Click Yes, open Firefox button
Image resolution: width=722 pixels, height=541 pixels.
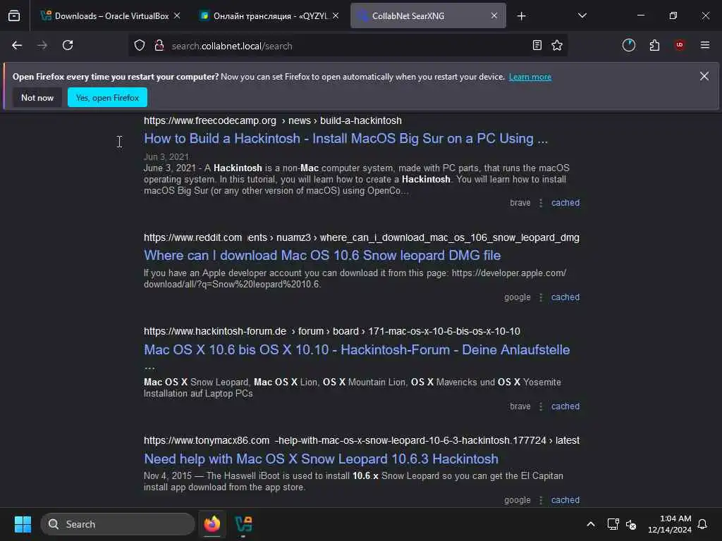(107, 97)
